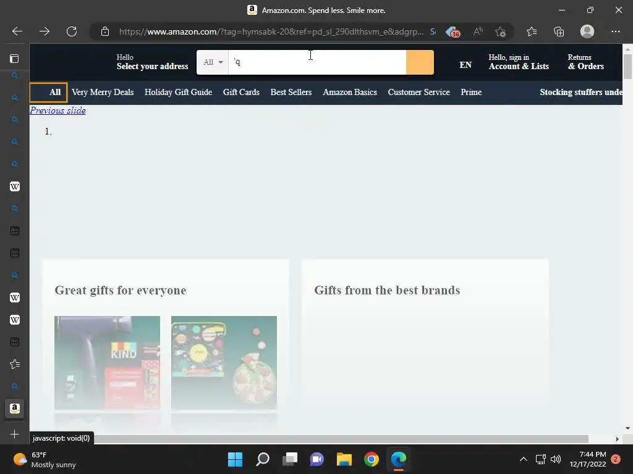Launch Google Chrome from taskbar

pyautogui.click(x=372, y=459)
